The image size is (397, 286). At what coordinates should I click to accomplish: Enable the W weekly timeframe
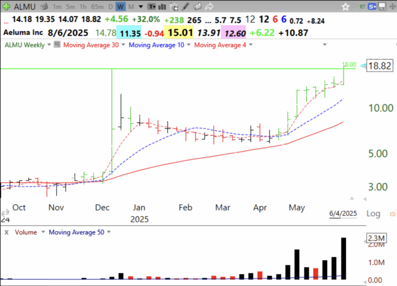click(x=121, y=7)
